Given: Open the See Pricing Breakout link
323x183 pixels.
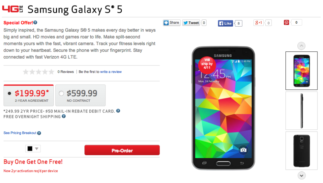Looking at the screenshot, I should (x=20, y=133).
